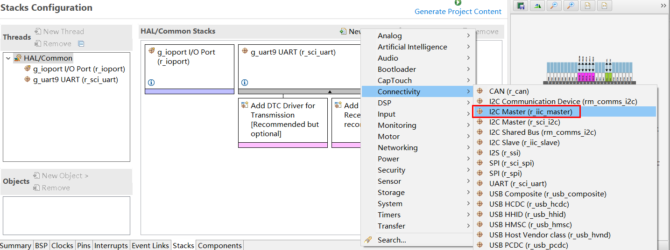Click icon on g_uart9 UART stack block

tap(245, 51)
